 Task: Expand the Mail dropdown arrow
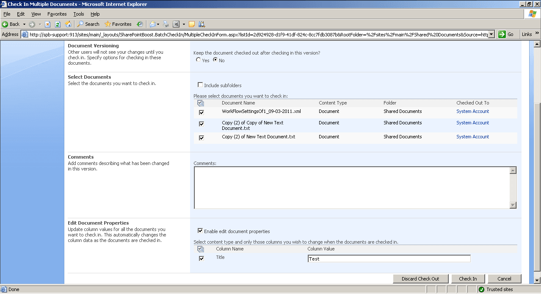tap(158, 24)
